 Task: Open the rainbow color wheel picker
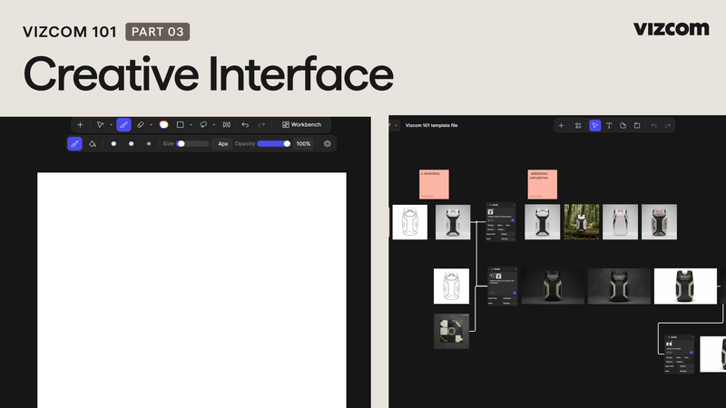pos(163,125)
